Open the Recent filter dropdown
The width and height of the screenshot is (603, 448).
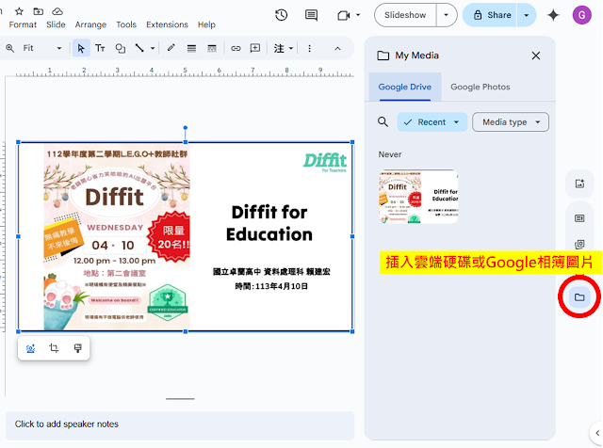click(x=432, y=122)
